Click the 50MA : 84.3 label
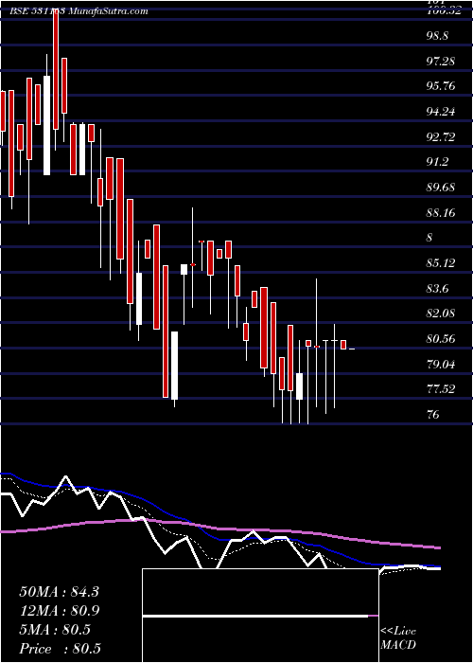 coord(59,592)
